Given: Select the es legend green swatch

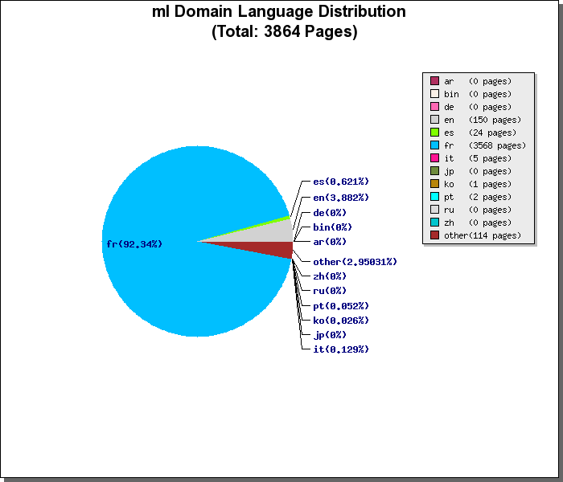Looking at the screenshot, I should tap(434, 133).
